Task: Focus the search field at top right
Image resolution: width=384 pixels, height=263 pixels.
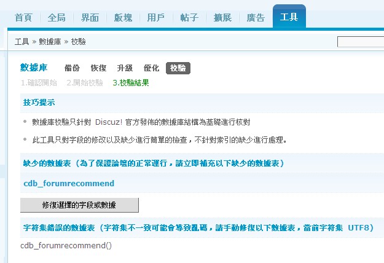Action: tap(361, 42)
